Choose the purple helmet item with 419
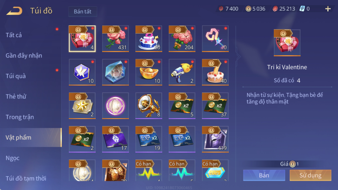Viewport: 338px width, 190px height. click(x=215, y=139)
